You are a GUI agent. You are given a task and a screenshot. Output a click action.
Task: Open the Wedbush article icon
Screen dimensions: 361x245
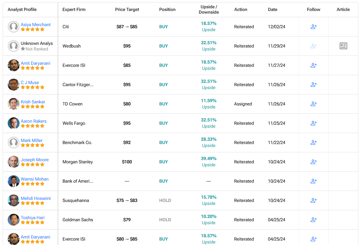[x=343, y=46]
